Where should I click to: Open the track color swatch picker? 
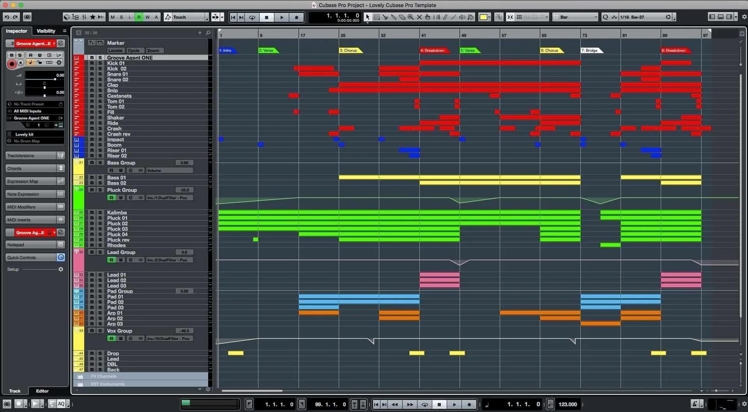pos(485,17)
